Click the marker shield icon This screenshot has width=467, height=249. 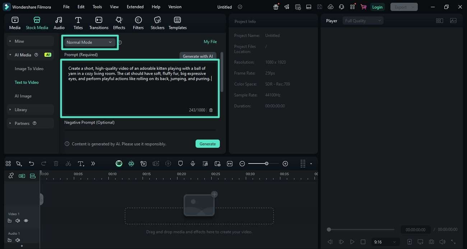[181, 163]
